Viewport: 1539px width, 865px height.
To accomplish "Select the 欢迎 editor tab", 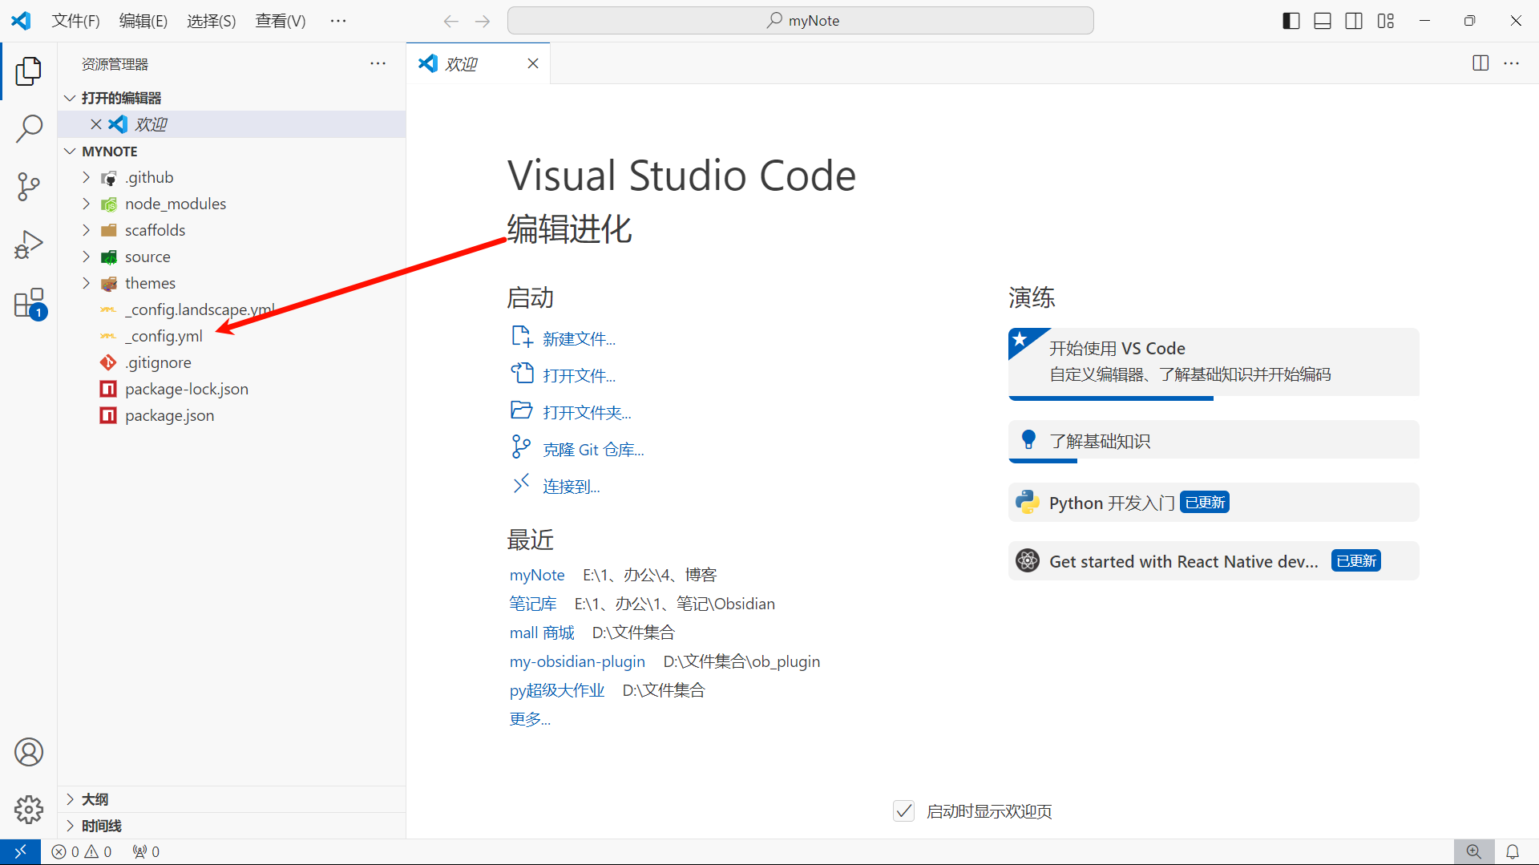I will tap(462, 63).
